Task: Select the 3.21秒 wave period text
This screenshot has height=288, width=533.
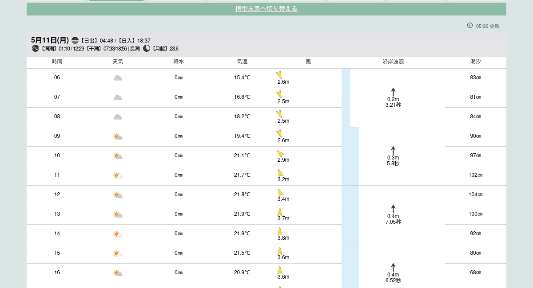Action: [393, 105]
